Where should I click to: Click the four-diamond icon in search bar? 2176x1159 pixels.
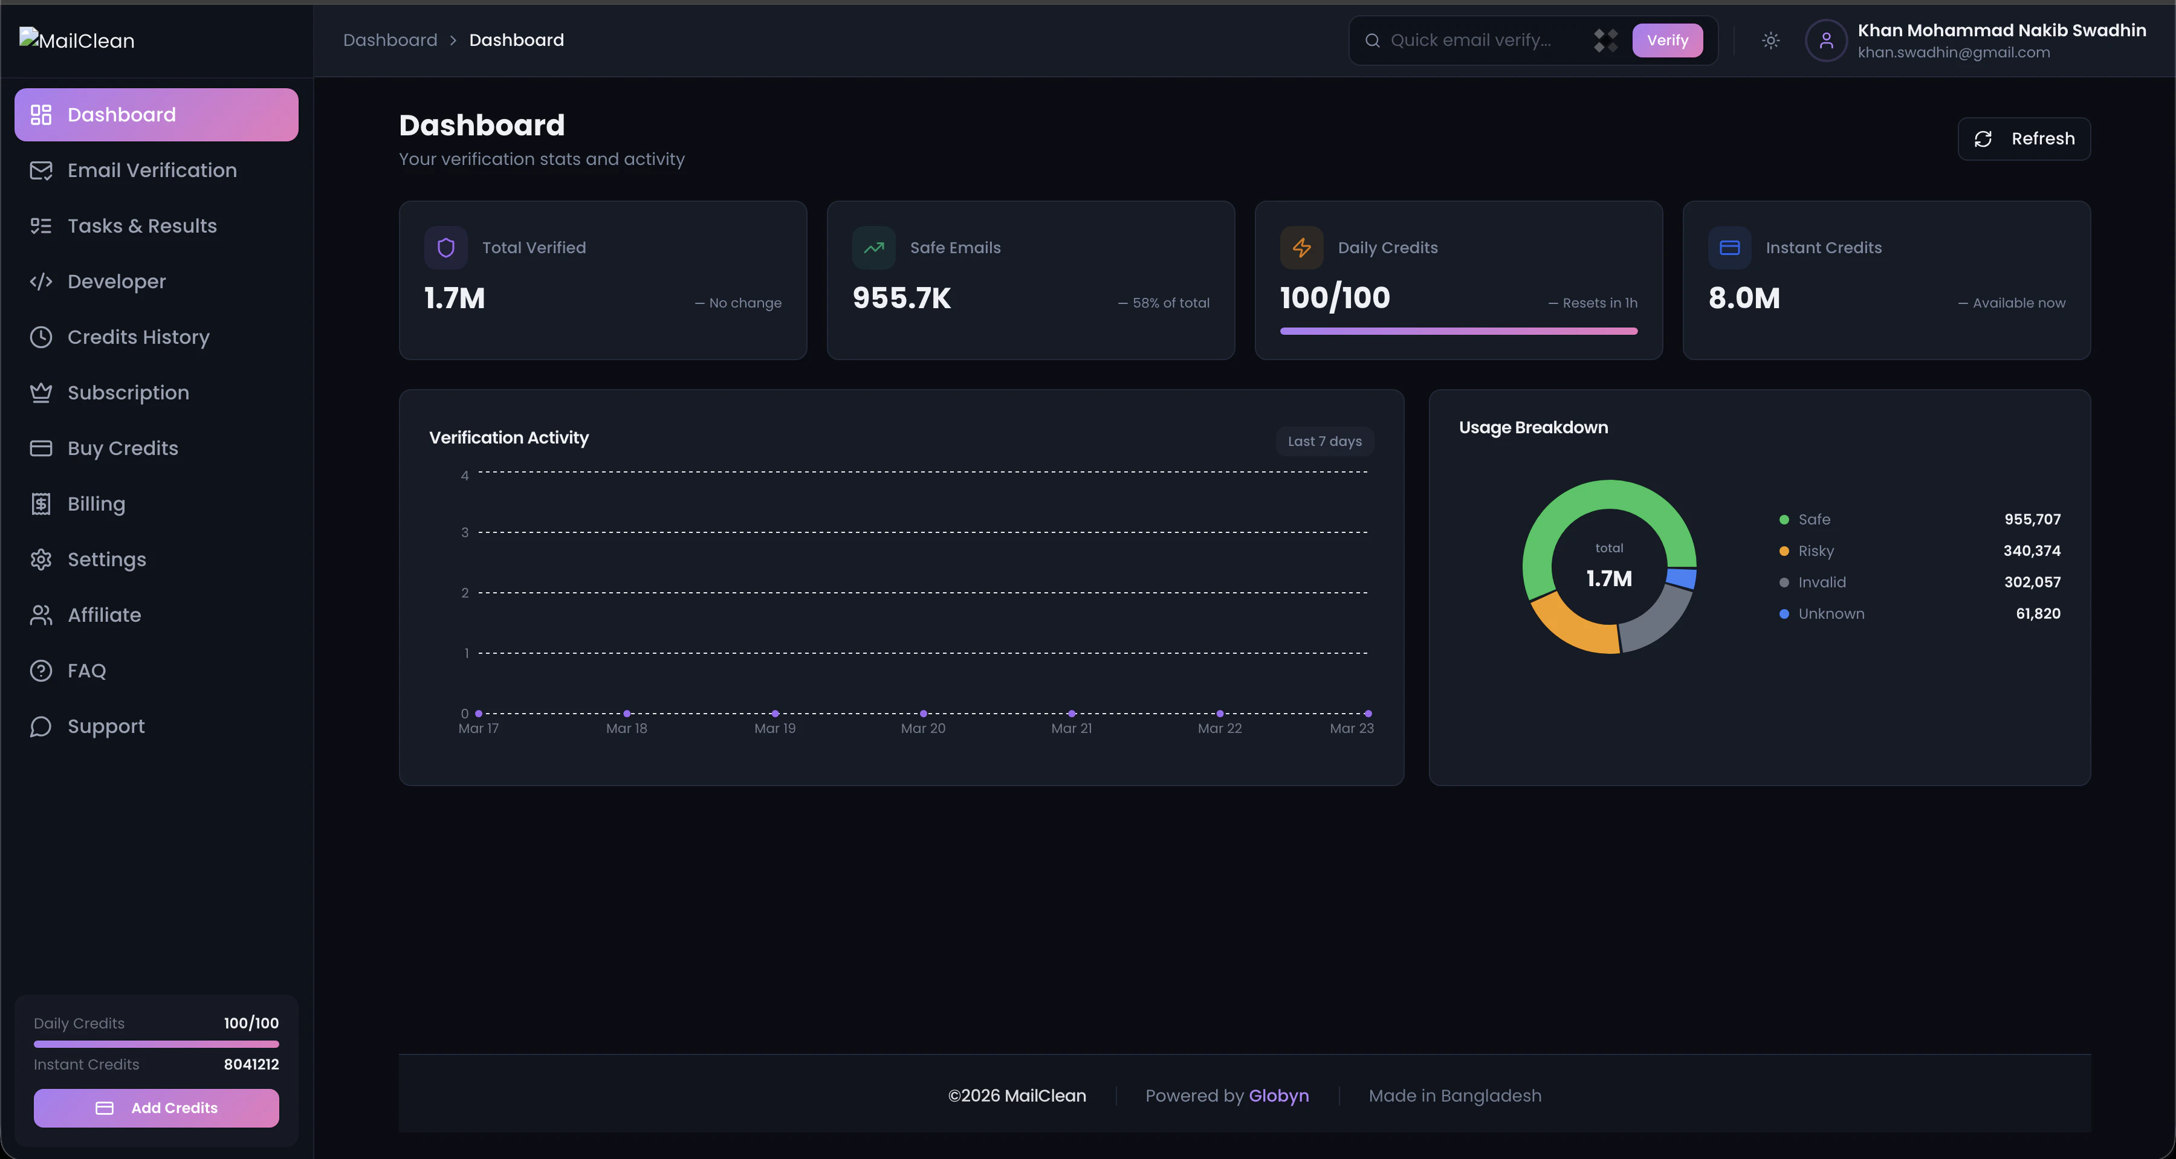(x=1605, y=40)
